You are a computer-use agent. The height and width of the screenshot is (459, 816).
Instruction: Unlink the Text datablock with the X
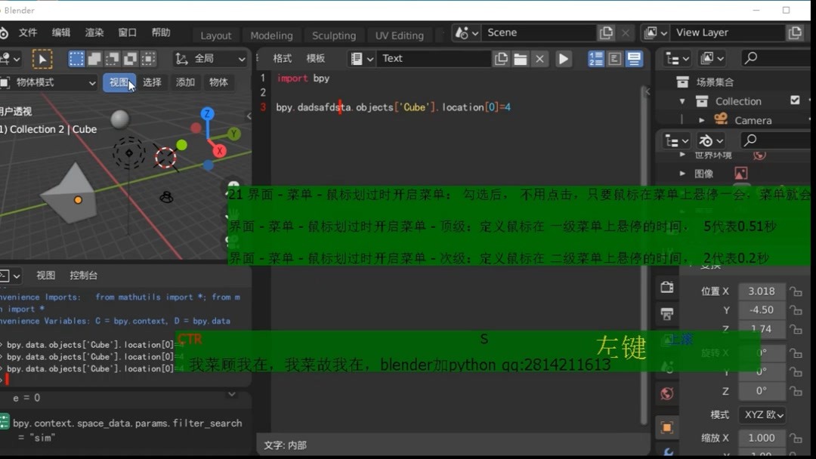[x=541, y=58]
